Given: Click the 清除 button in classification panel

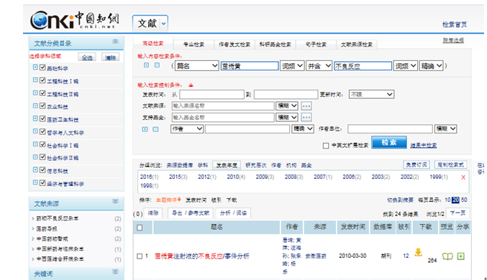Looking at the screenshot, I should tap(110, 57).
